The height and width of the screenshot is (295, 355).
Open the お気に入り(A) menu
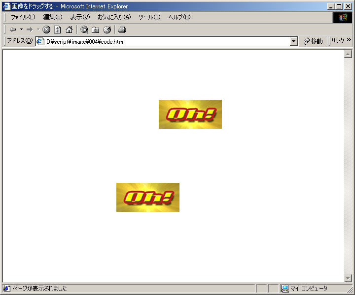pos(114,17)
